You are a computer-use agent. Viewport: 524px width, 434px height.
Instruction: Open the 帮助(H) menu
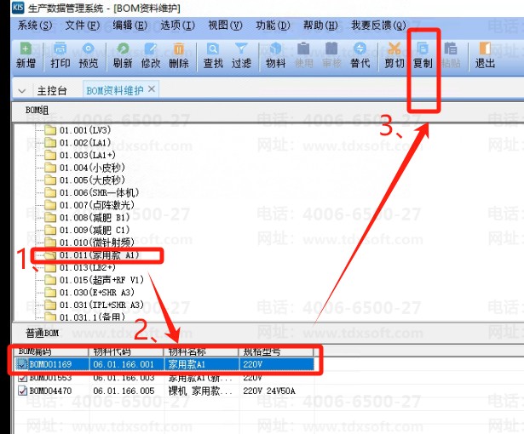click(x=321, y=26)
